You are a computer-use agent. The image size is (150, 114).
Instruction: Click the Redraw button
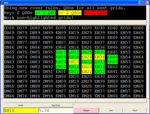pyautogui.click(x=86, y=110)
